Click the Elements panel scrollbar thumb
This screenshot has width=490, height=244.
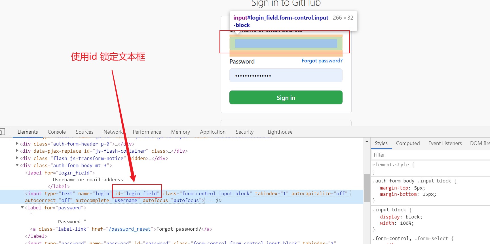click(367, 188)
